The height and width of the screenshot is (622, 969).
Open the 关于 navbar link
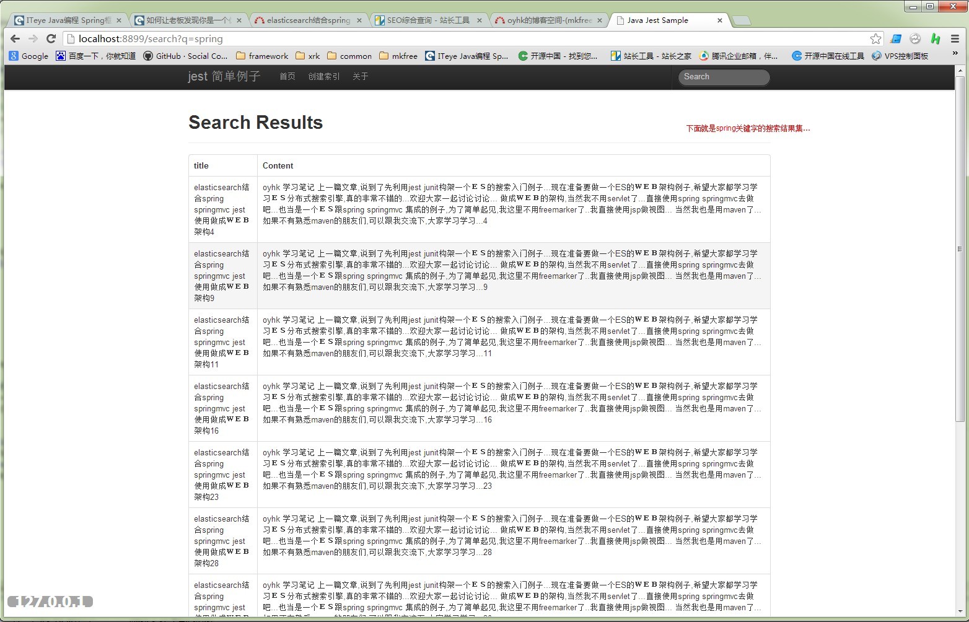click(361, 76)
